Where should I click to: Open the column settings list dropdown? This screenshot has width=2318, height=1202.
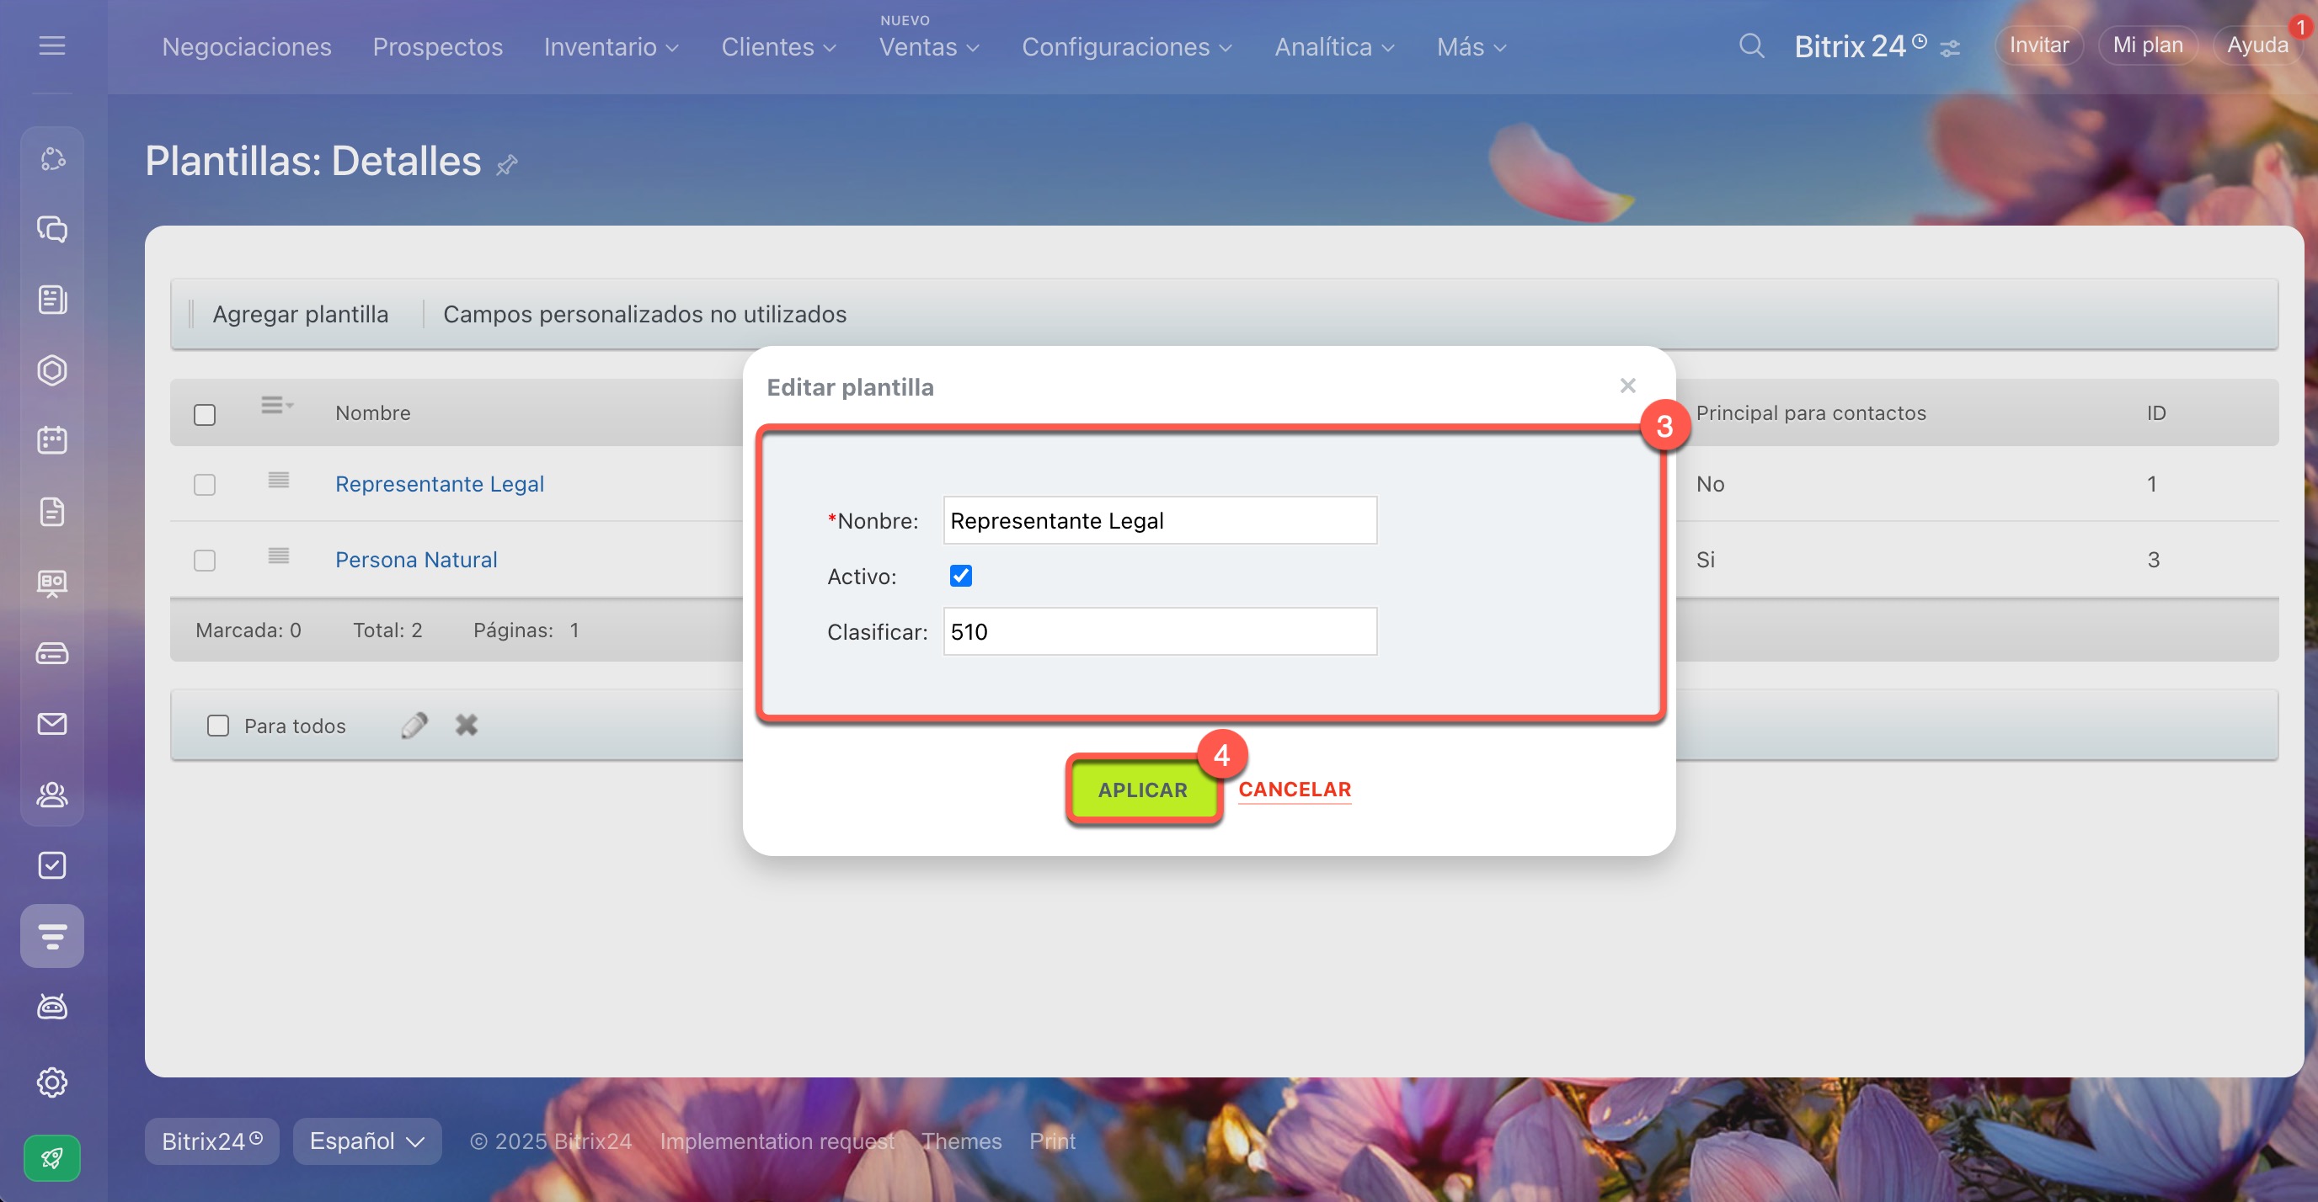(x=277, y=406)
